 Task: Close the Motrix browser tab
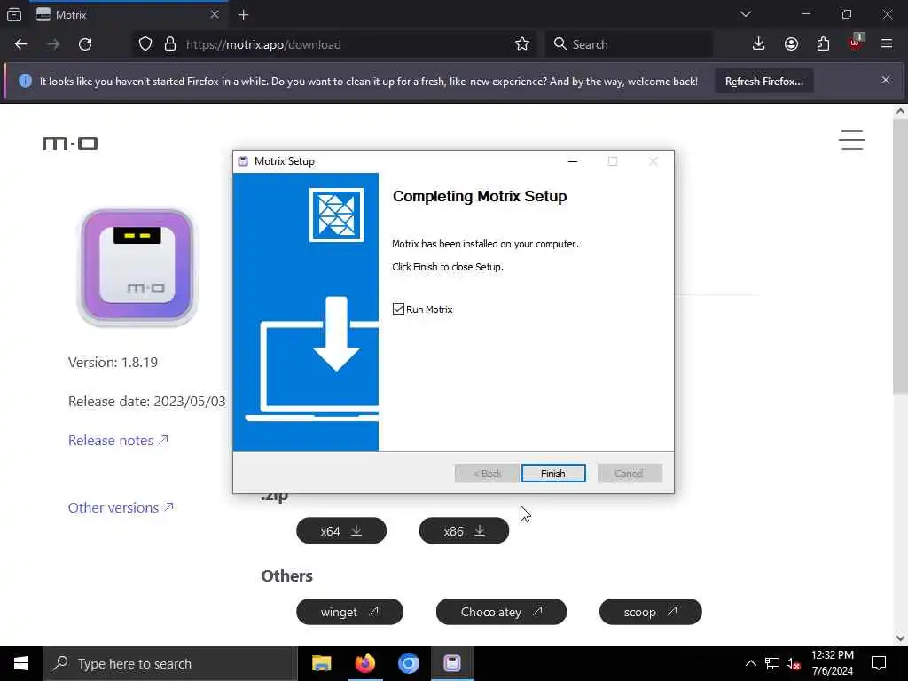pos(215,14)
